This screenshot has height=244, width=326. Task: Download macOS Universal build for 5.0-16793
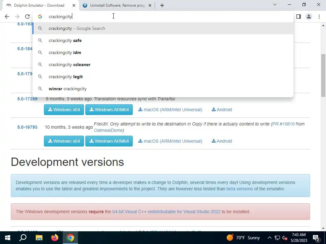point(170,141)
